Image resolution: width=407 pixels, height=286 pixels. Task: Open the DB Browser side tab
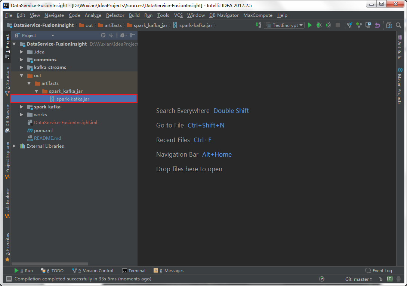(x=7, y=118)
